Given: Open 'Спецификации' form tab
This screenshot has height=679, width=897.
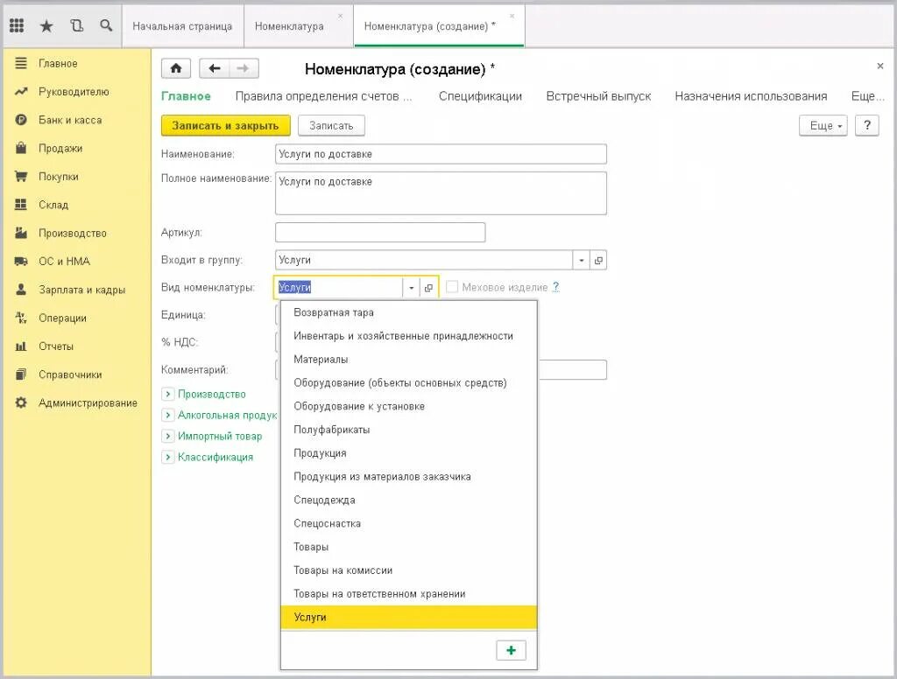Looking at the screenshot, I should [480, 96].
